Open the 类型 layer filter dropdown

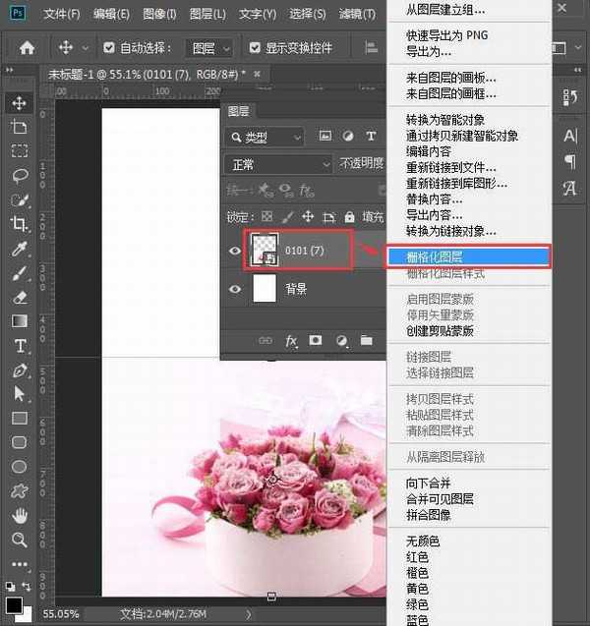point(270,137)
